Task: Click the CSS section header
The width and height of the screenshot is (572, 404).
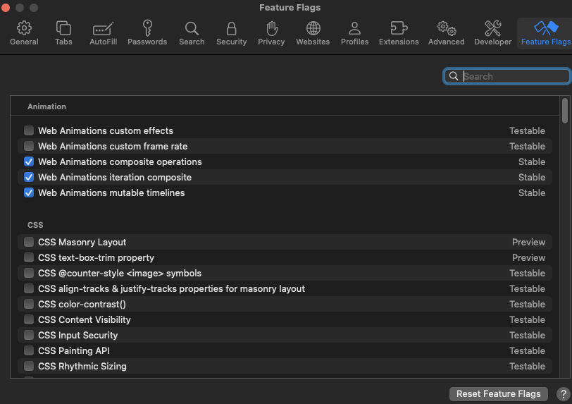Action: [x=35, y=225]
